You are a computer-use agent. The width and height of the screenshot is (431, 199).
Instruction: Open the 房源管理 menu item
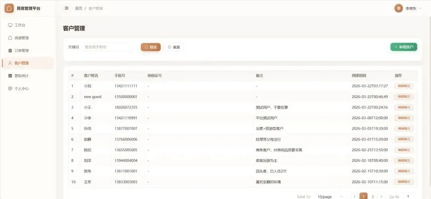click(x=28, y=38)
